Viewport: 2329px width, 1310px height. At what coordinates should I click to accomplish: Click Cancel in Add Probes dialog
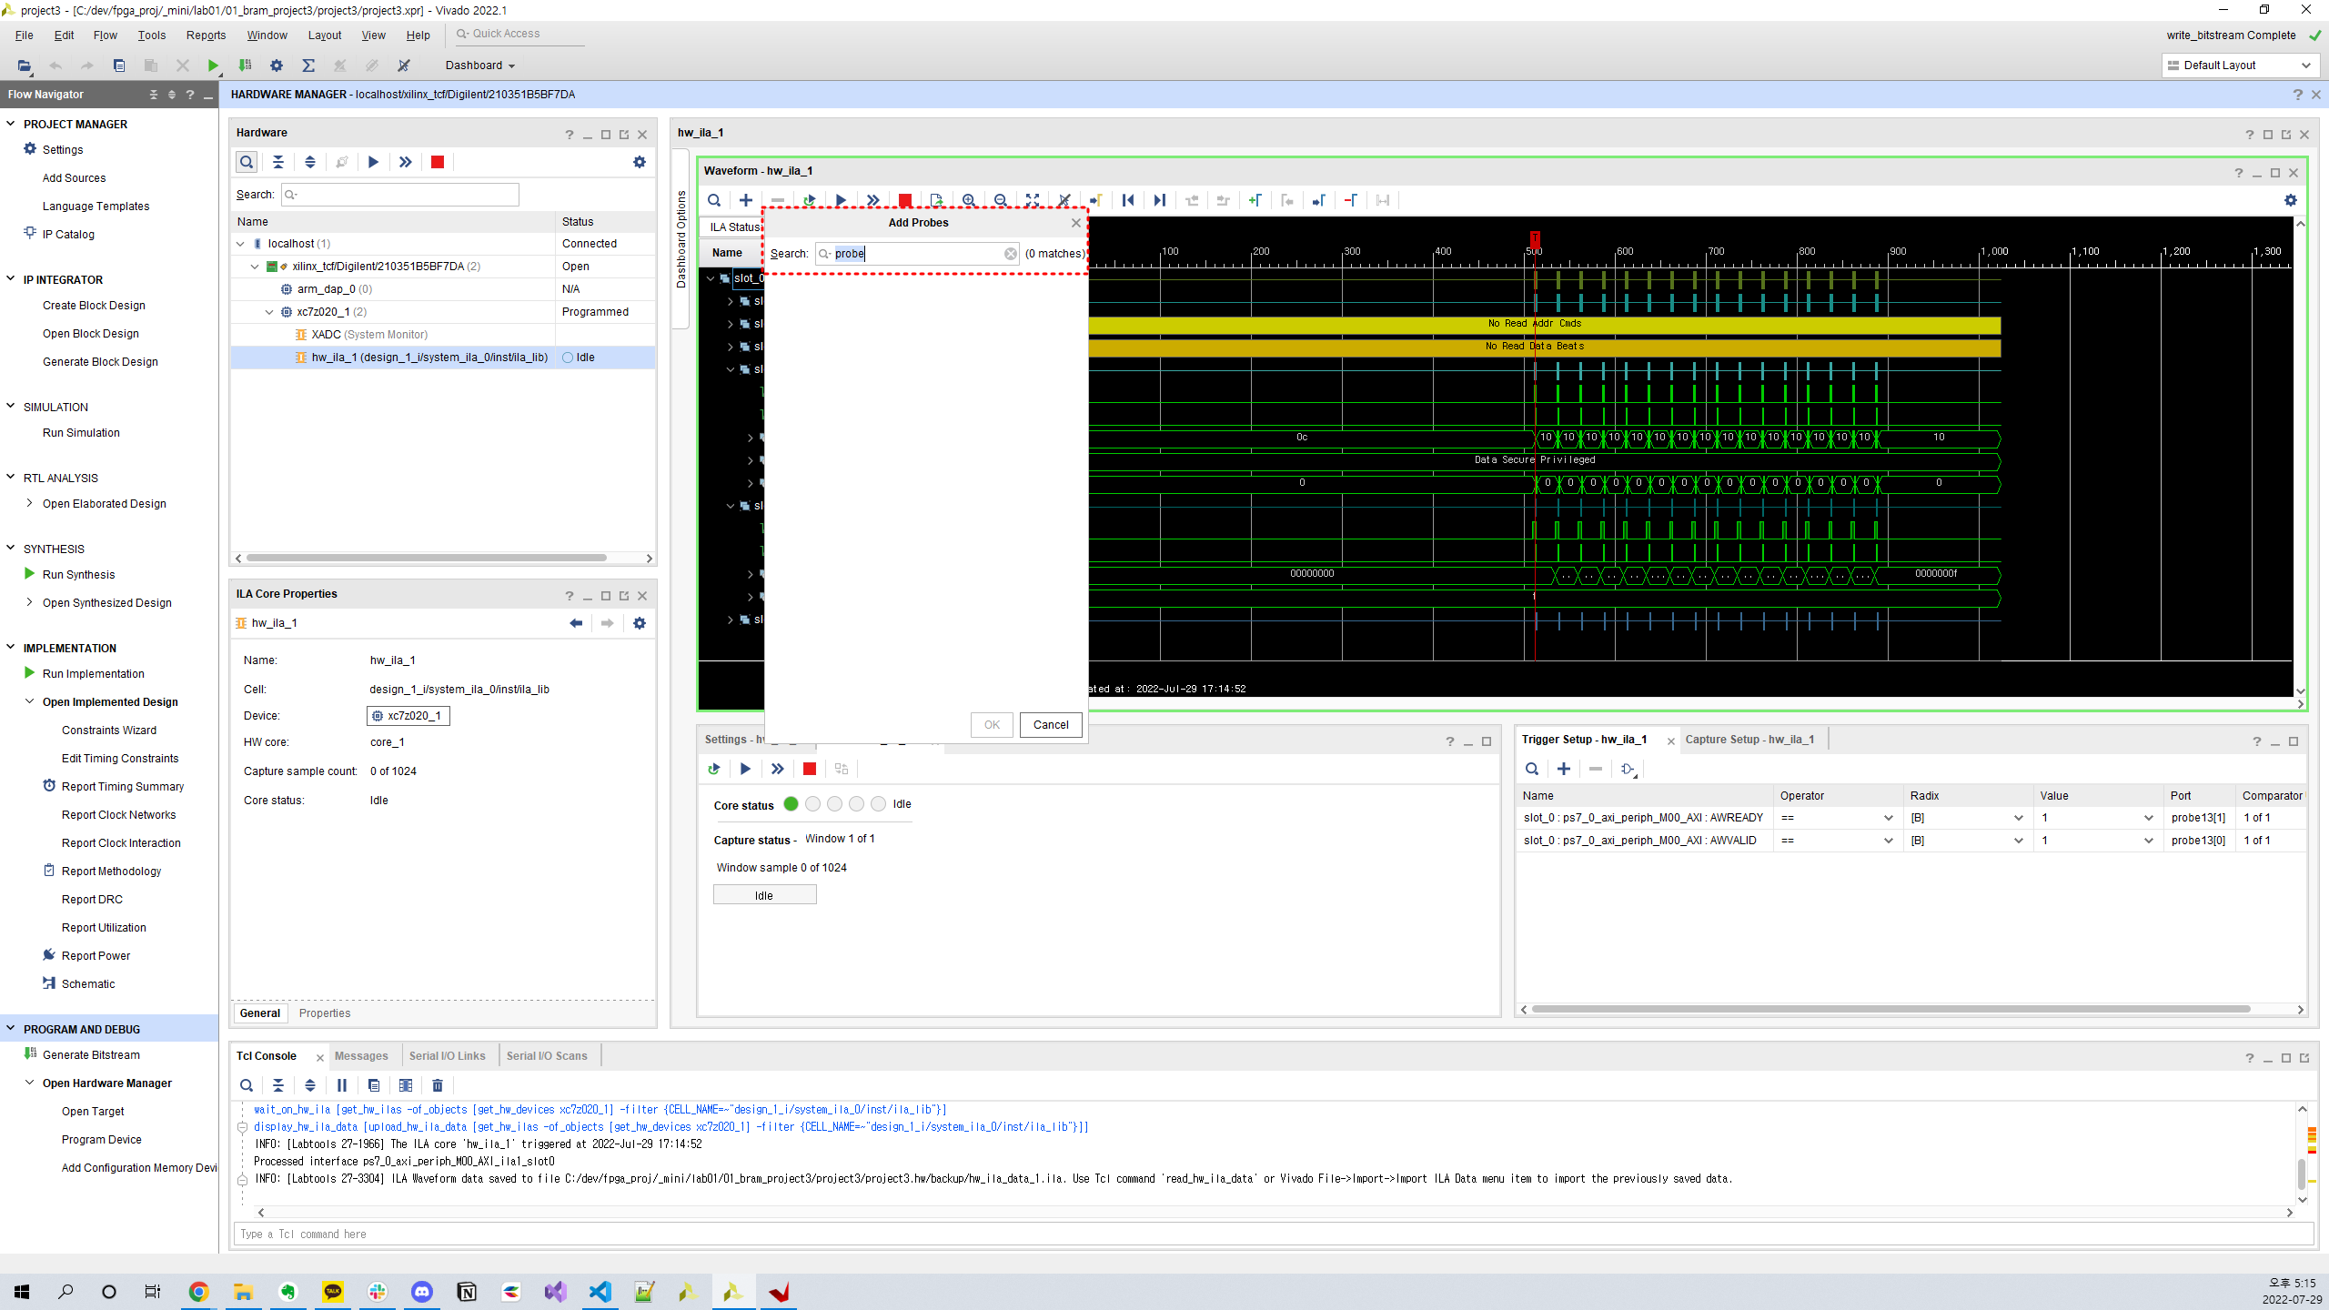pos(1051,725)
